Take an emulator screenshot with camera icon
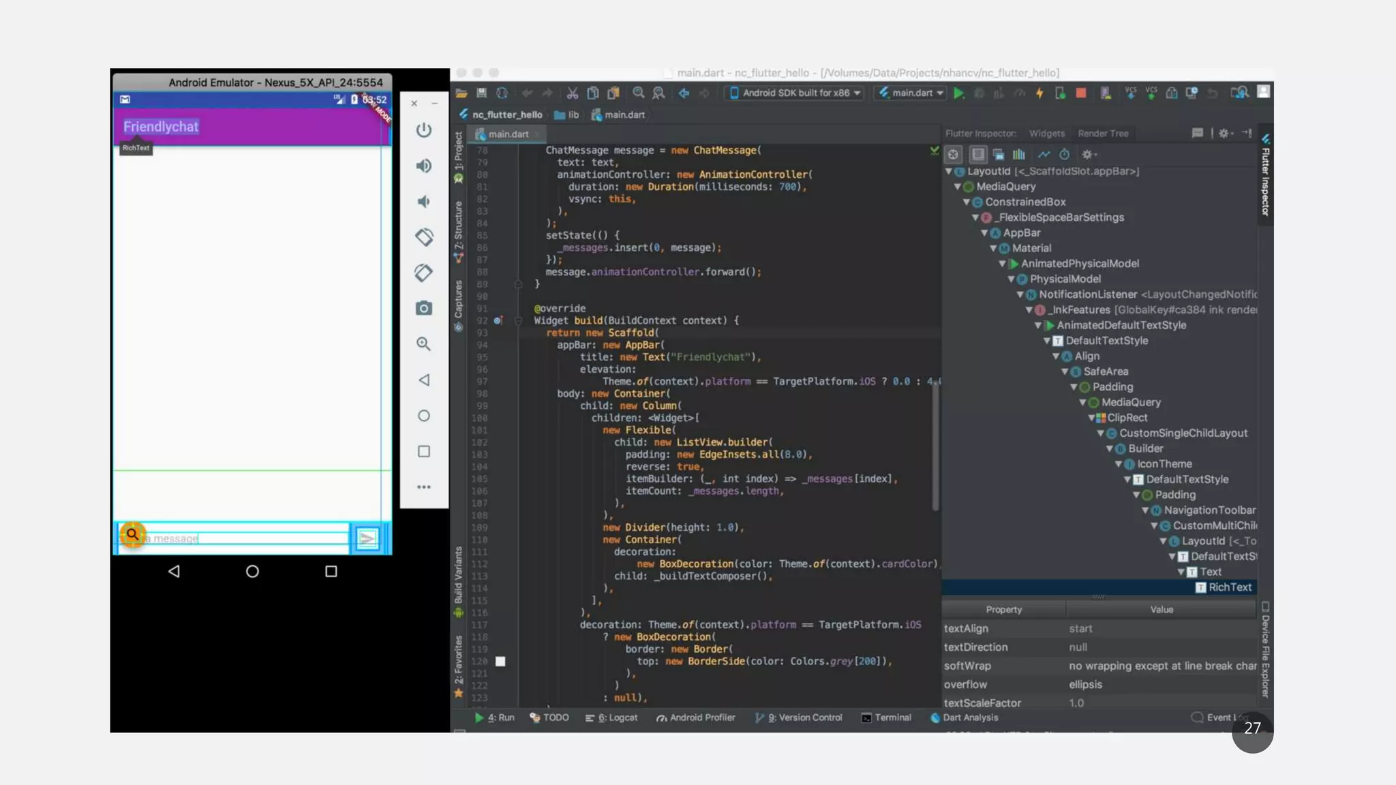Screen dimensions: 1396x785 (423, 309)
